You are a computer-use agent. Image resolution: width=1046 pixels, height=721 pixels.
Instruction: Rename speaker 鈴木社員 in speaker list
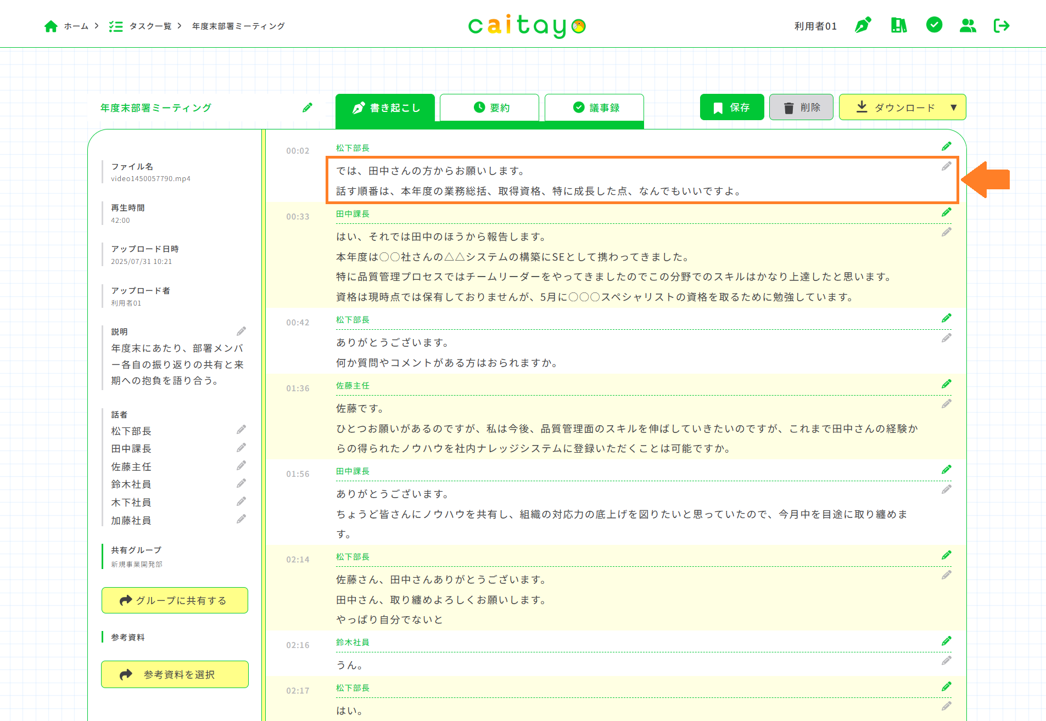[241, 483]
